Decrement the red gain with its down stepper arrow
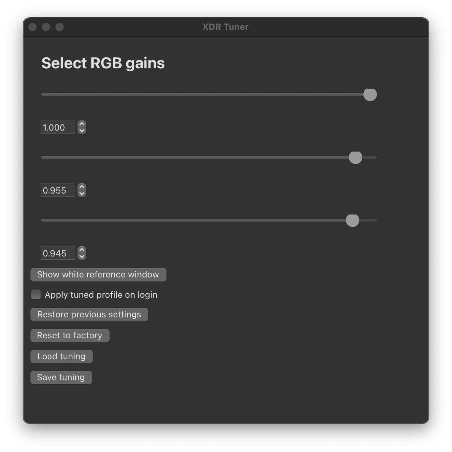 81,130
